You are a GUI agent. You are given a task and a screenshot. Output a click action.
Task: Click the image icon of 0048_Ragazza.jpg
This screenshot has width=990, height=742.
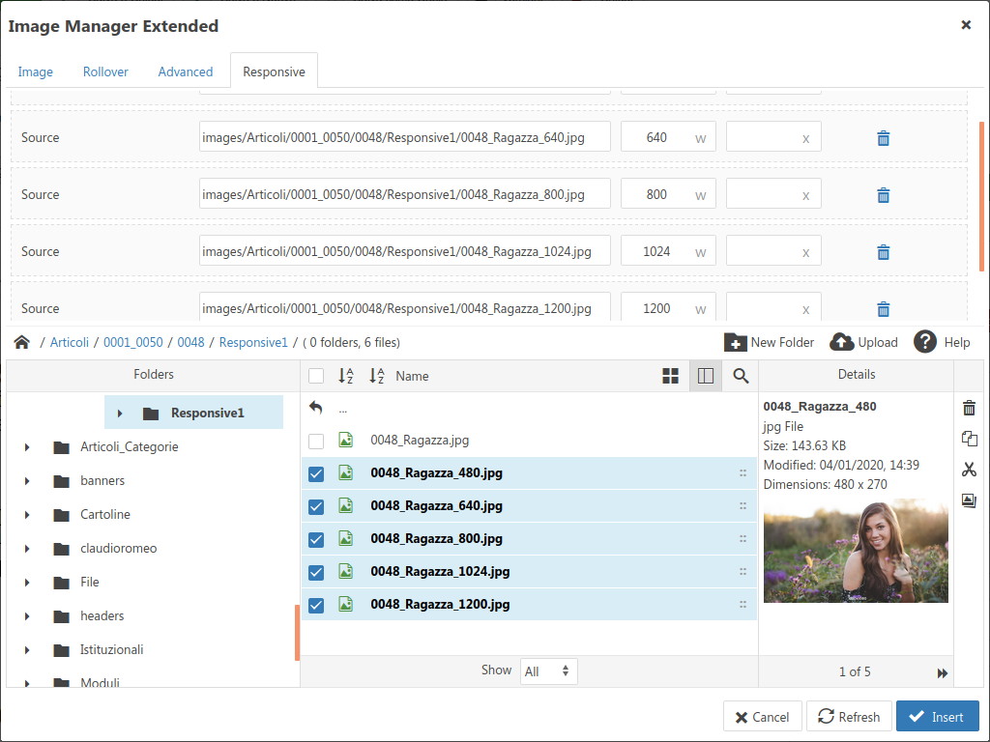346,440
